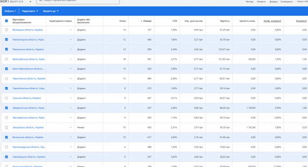Uncheck the Тернопільська область row checkbox
Screen dimensions: 308x167
coord(6,88)
